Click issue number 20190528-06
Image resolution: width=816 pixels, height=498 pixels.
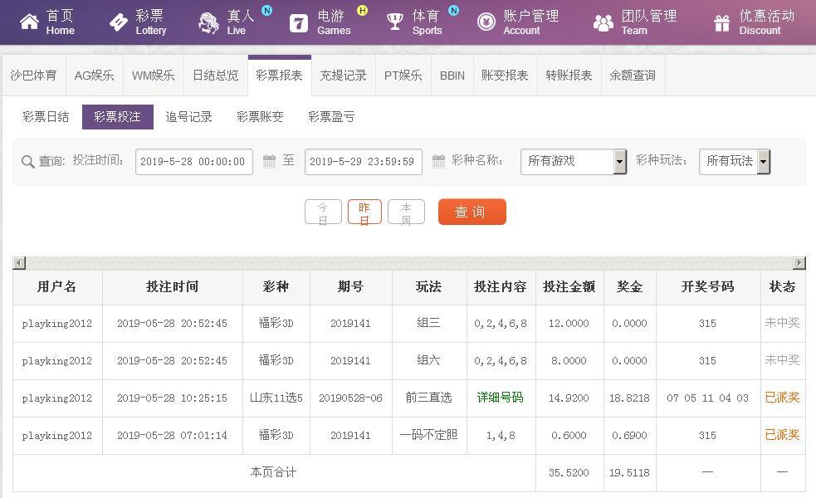[x=351, y=398]
